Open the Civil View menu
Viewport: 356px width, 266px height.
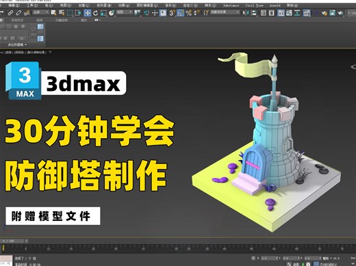click(x=254, y=5)
